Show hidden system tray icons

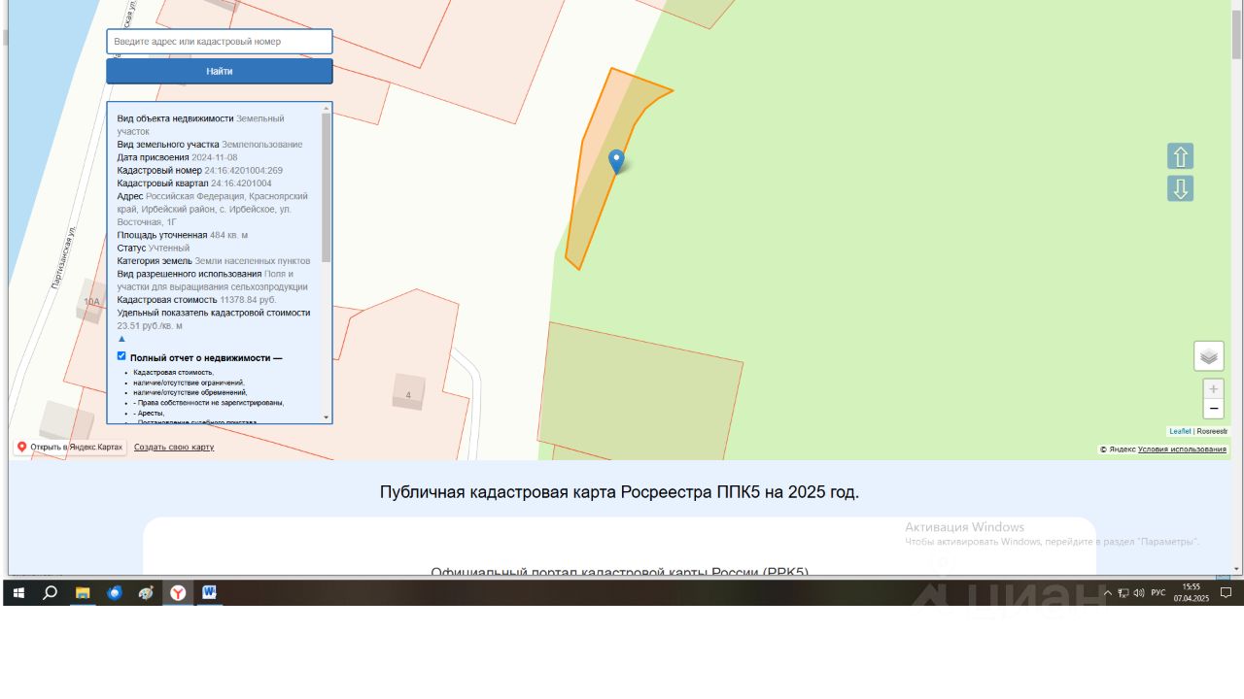[x=1107, y=593]
